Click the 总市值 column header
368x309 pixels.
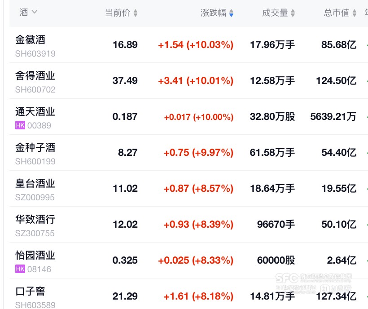[337, 13]
